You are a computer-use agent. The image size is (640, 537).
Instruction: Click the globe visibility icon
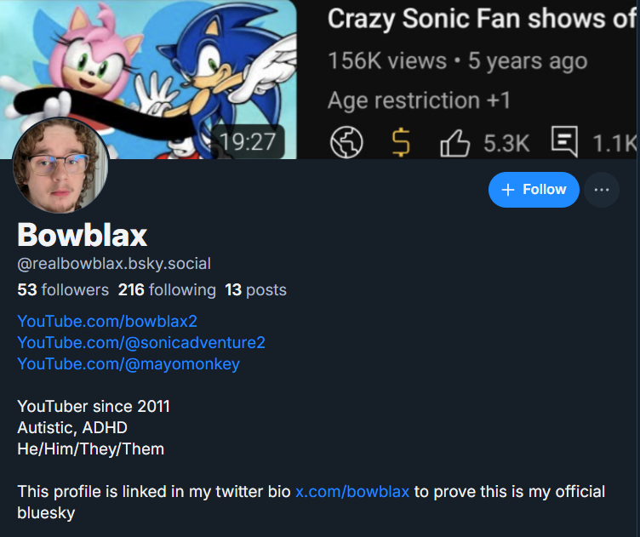tap(346, 143)
